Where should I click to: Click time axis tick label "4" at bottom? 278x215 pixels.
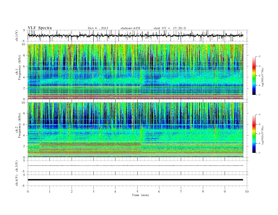(115, 191)
